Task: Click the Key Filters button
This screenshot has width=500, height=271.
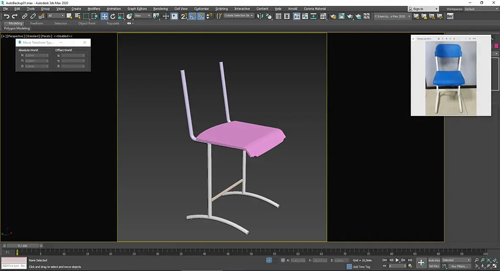Action: 459,266
